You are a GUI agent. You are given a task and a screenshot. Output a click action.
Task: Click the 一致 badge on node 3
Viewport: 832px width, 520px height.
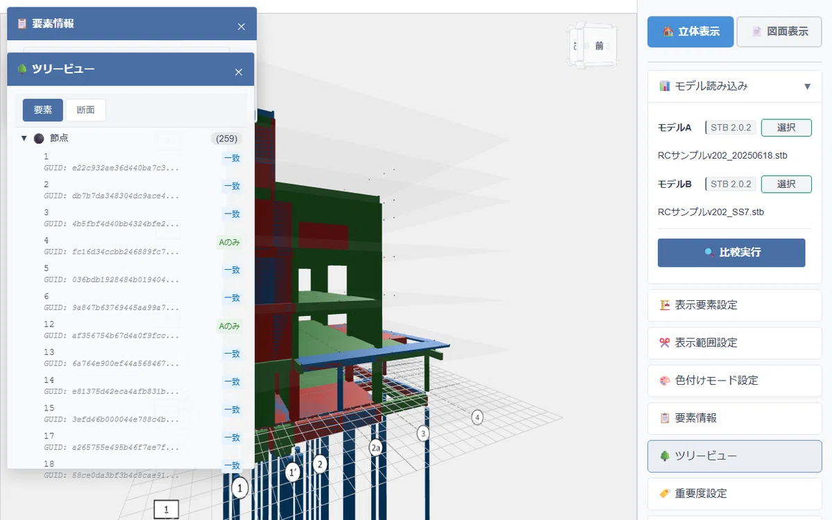pos(232,214)
